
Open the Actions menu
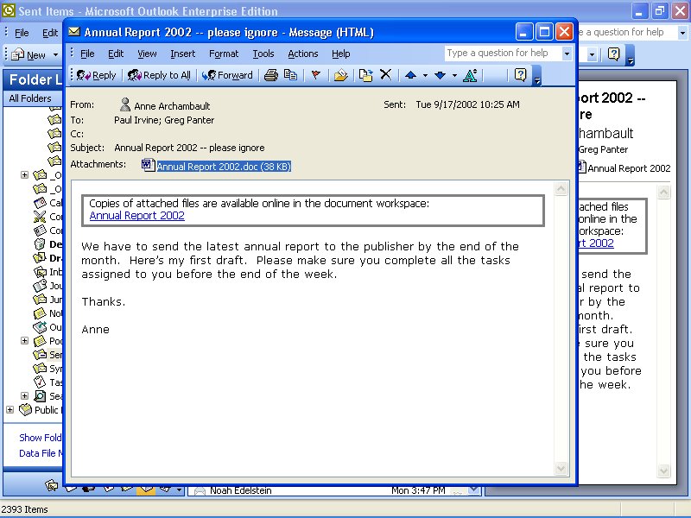tap(302, 54)
